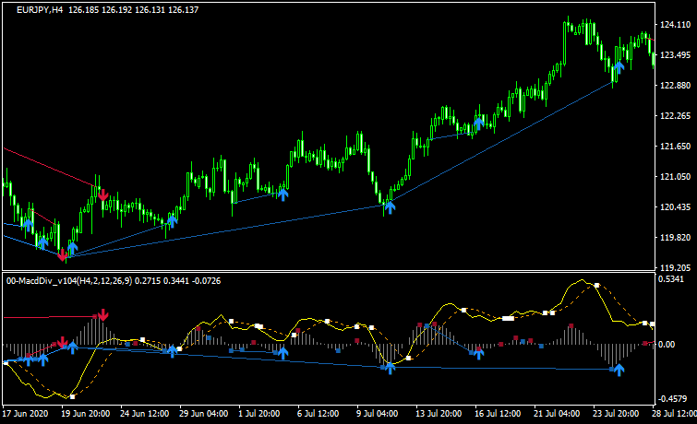Screen dimensions: 697x424
Task: Click red down arrow at red trendline's end in price chart
Action: tap(102, 194)
